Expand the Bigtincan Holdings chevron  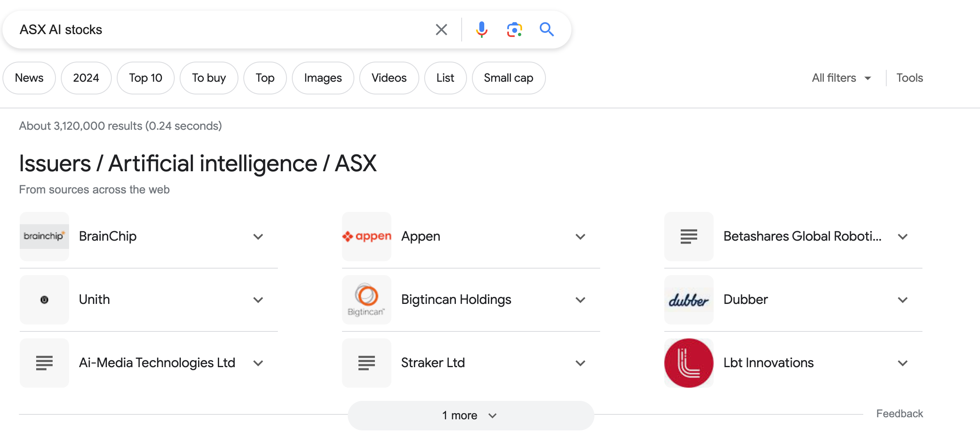click(x=580, y=300)
